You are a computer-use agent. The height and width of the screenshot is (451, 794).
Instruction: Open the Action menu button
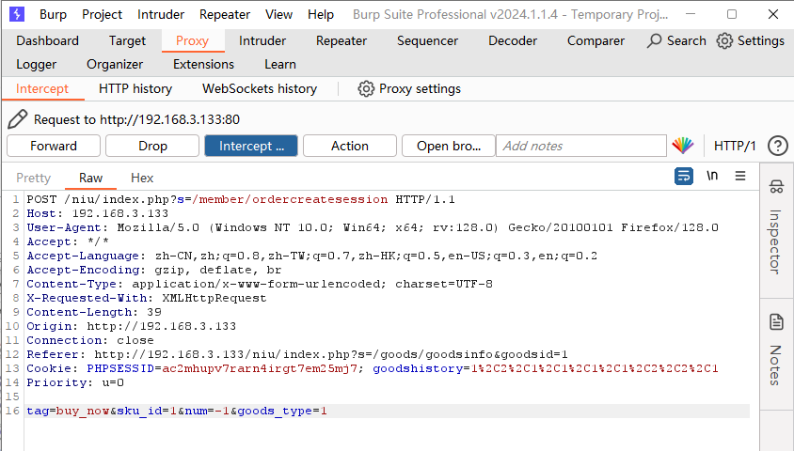pyautogui.click(x=350, y=146)
